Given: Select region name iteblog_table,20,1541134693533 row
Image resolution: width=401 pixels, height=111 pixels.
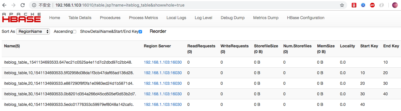Looking at the screenshot, I should [x=69, y=83].
